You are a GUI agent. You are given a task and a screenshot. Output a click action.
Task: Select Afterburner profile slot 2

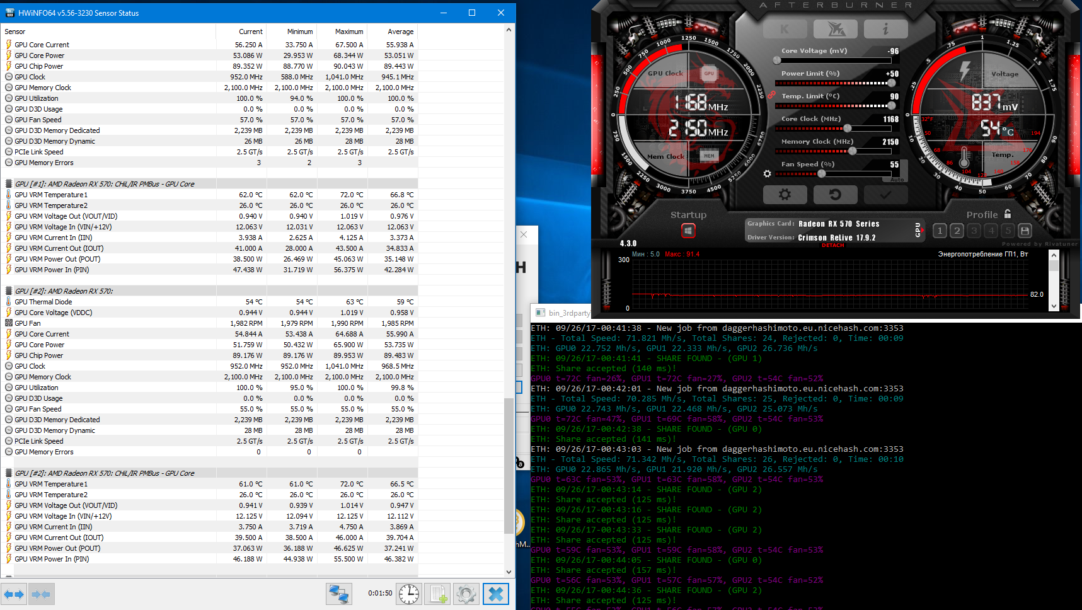(x=957, y=231)
